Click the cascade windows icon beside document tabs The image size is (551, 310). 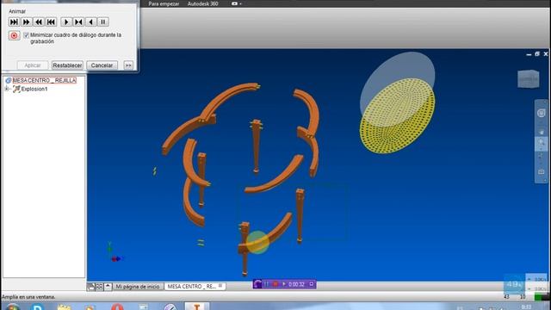click(x=90, y=287)
